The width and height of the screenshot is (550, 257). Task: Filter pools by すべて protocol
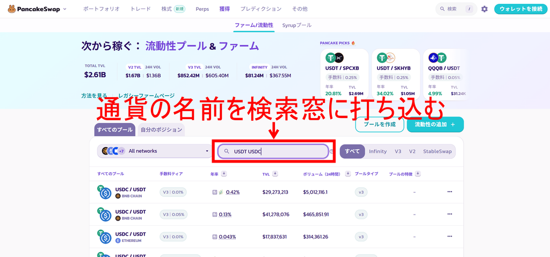click(x=352, y=151)
